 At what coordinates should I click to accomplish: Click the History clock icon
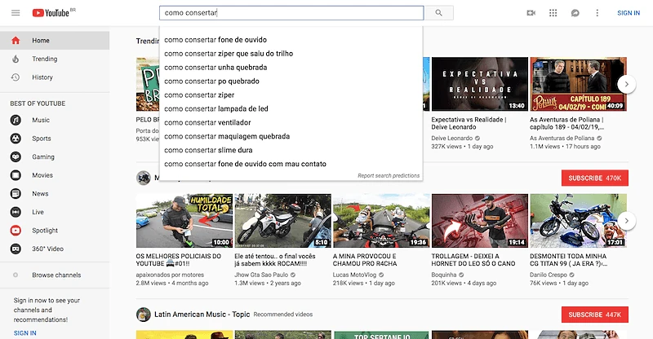coord(16,77)
